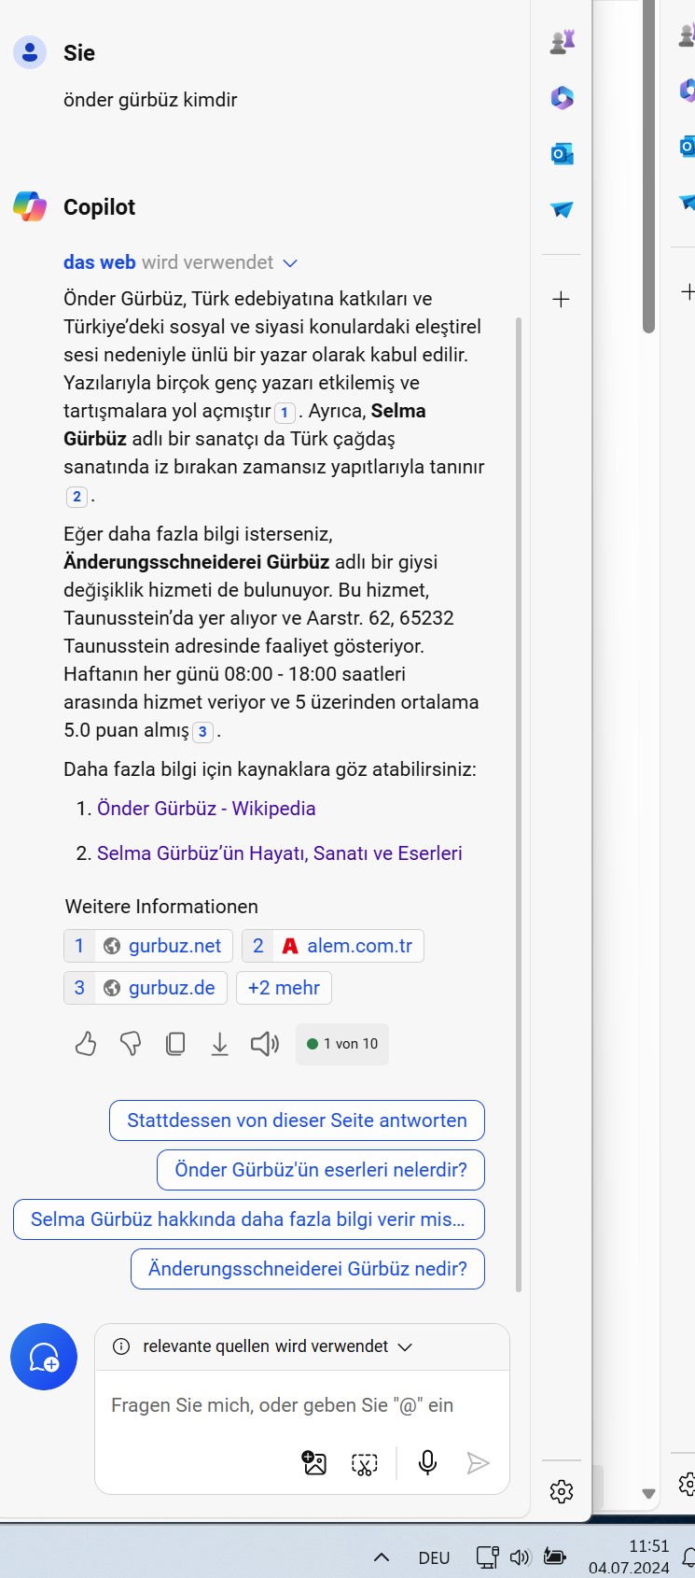Click sidebar scroll-down arrow

[648, 1493]
